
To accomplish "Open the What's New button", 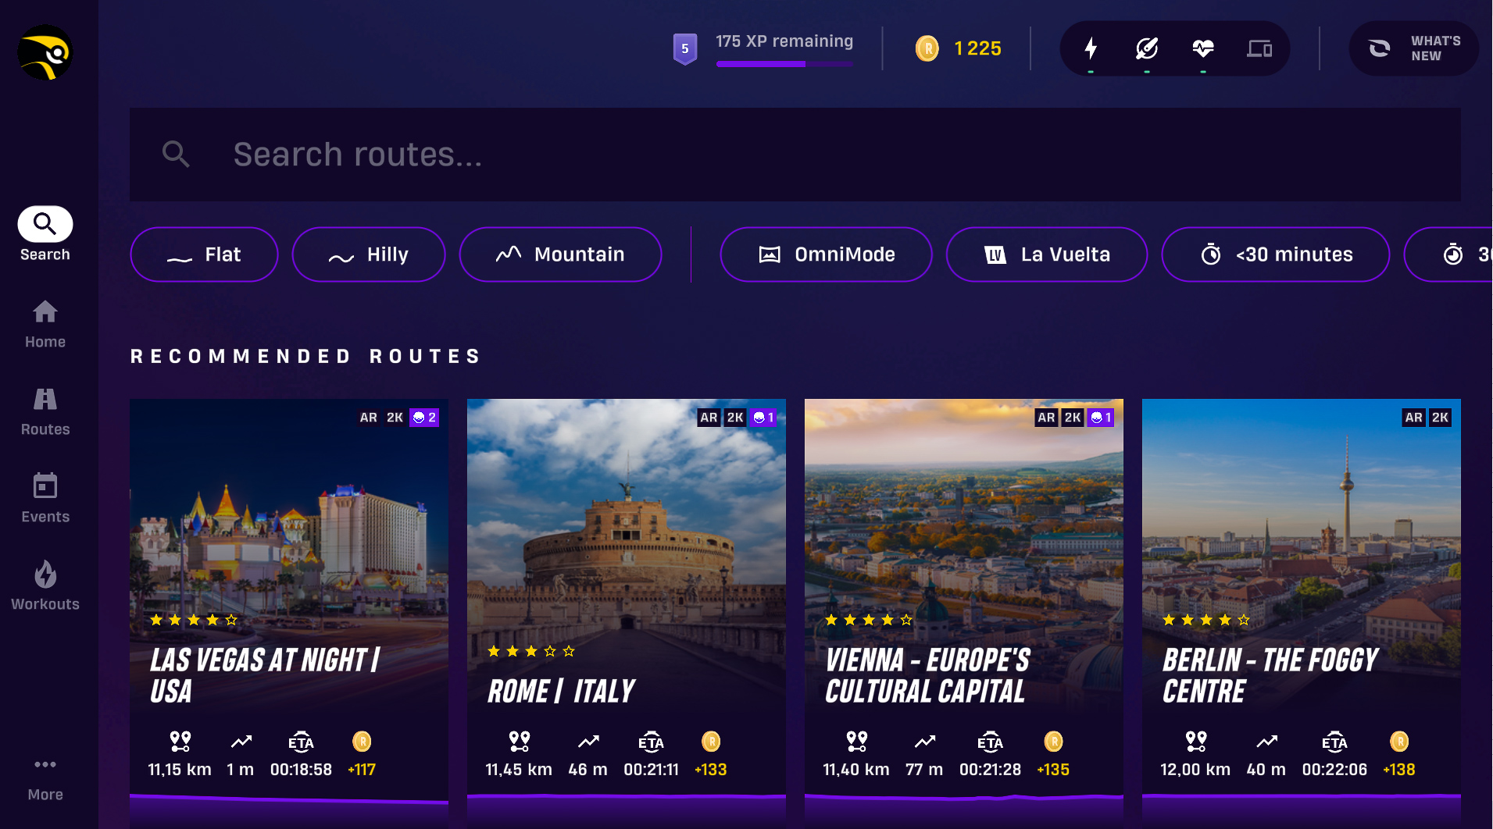I will [1414, 48].
